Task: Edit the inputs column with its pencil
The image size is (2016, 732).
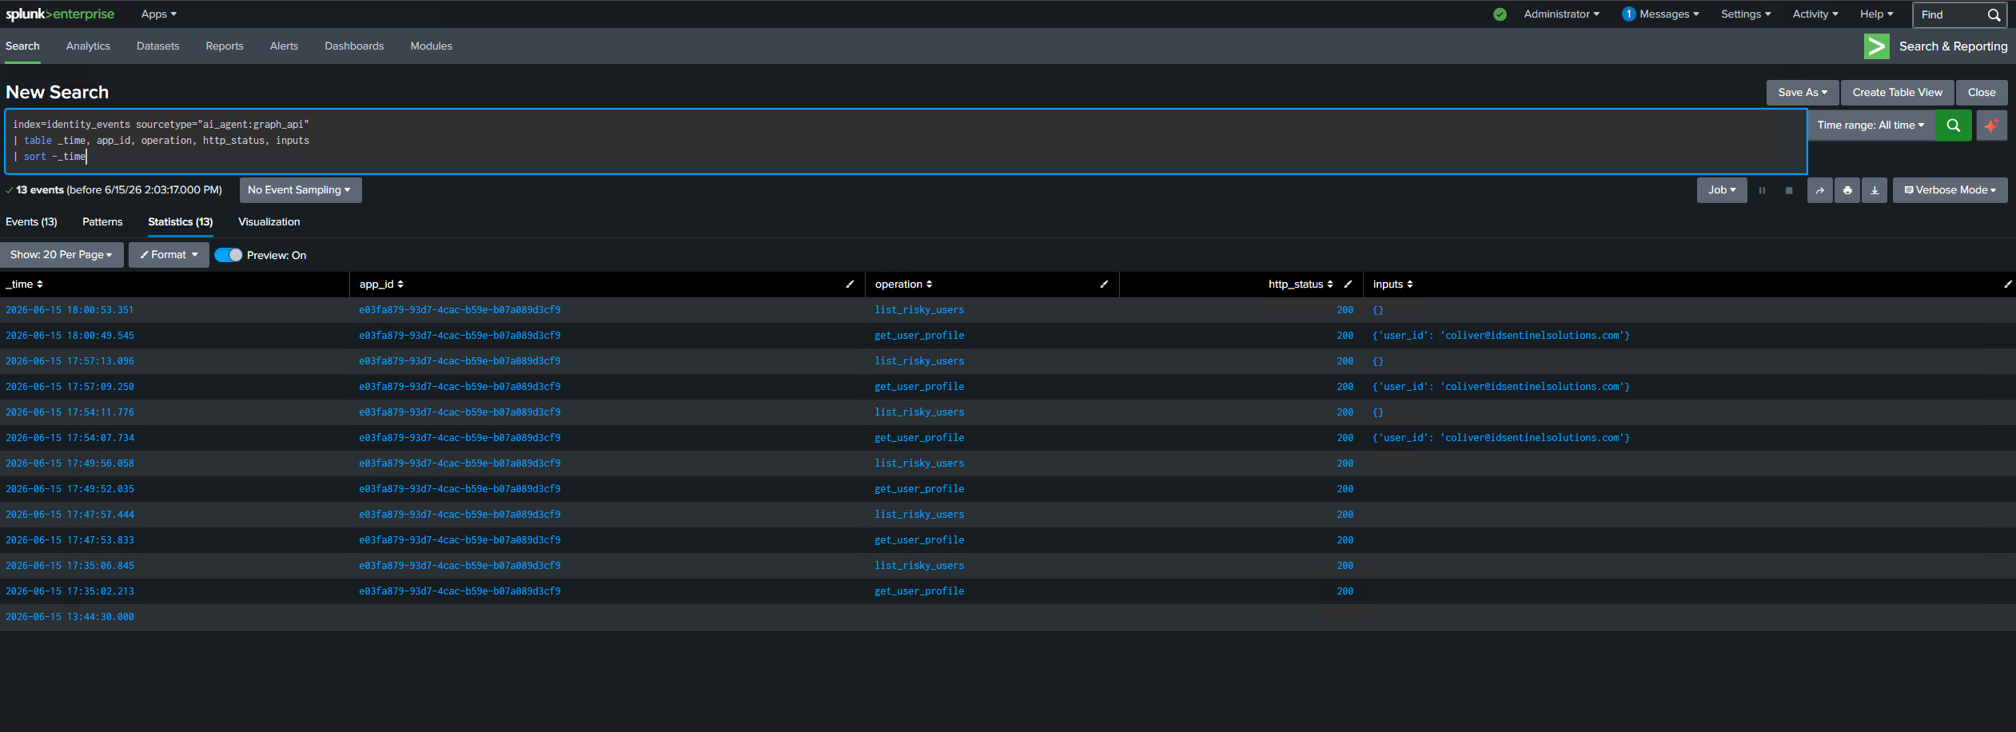Action: [2007, 284]
